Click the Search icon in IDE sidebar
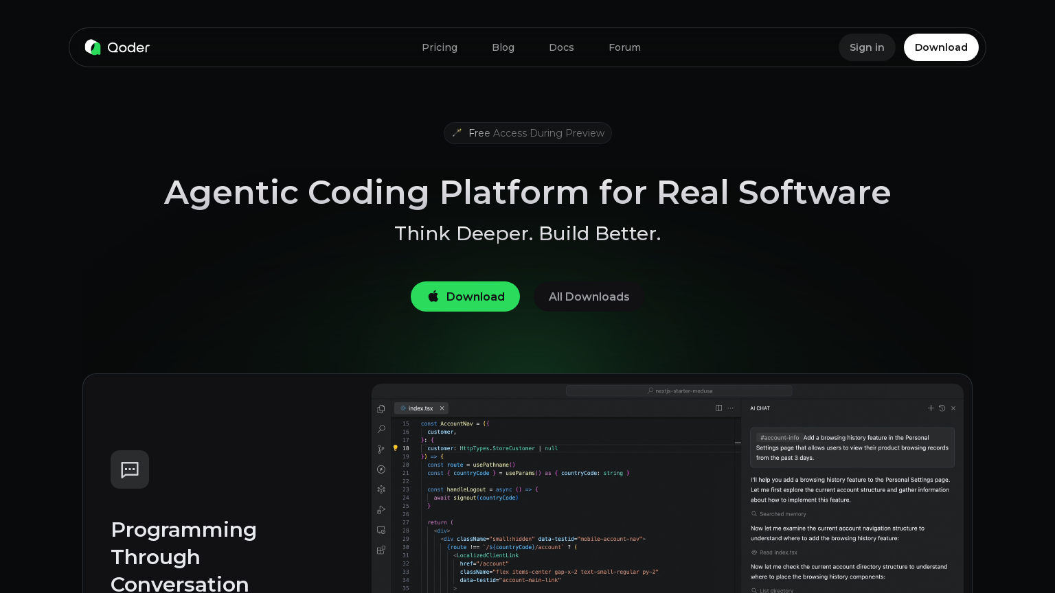The height and width of the screenshot is (593, 1055). pyautogui.click(x=381, y=429)
